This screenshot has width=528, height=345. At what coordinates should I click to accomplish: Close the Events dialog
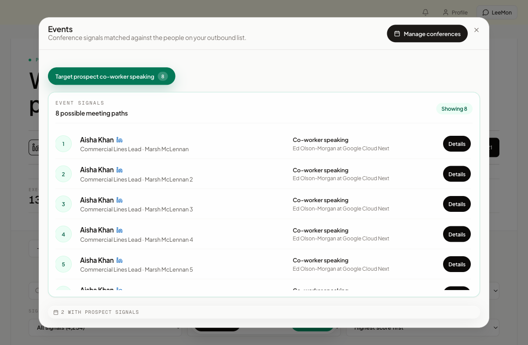[477, 30]
